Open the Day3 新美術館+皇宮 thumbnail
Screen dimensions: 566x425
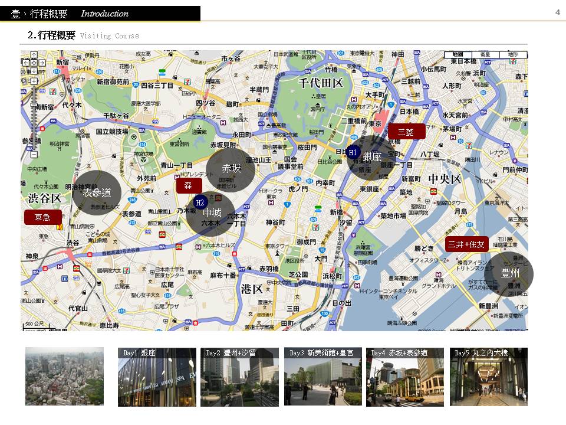tap(323, 377)
